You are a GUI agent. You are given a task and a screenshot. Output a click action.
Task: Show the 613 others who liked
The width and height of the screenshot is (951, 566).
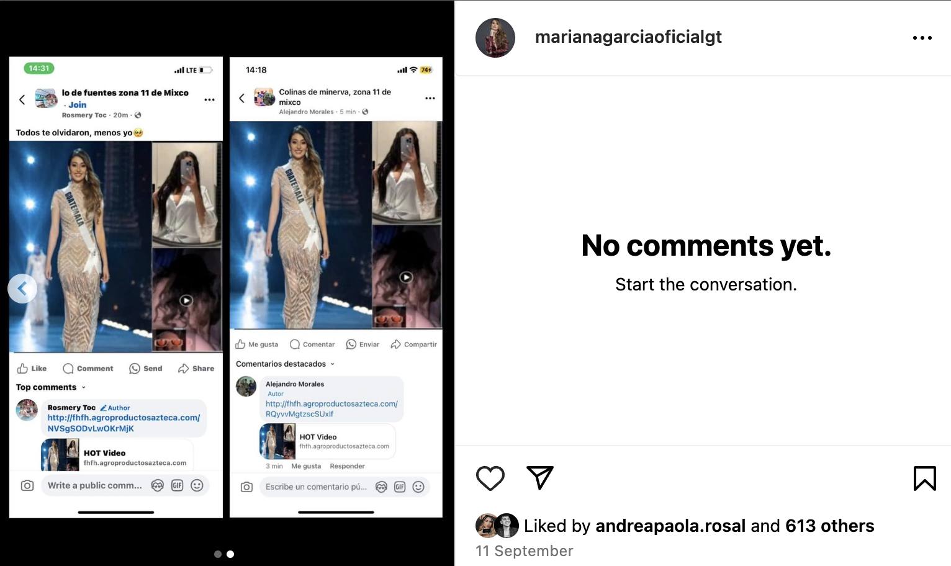[x=829, y=526]
